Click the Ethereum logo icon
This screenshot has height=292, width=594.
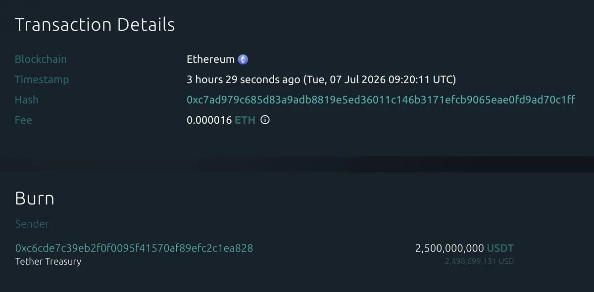point(243,59)
